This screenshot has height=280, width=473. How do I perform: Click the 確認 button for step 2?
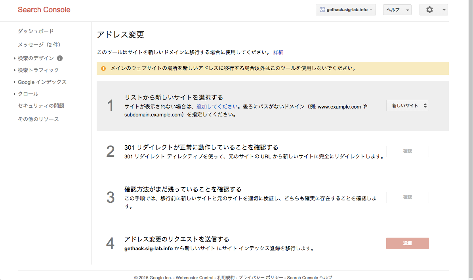click(407, 151)
